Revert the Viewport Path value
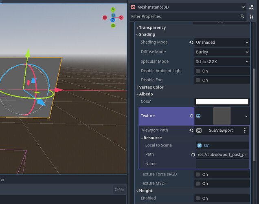The height and width of the screenshot is (204, 259). [191, 131]
